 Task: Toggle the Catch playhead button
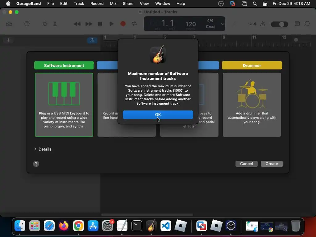click(92, 40)
